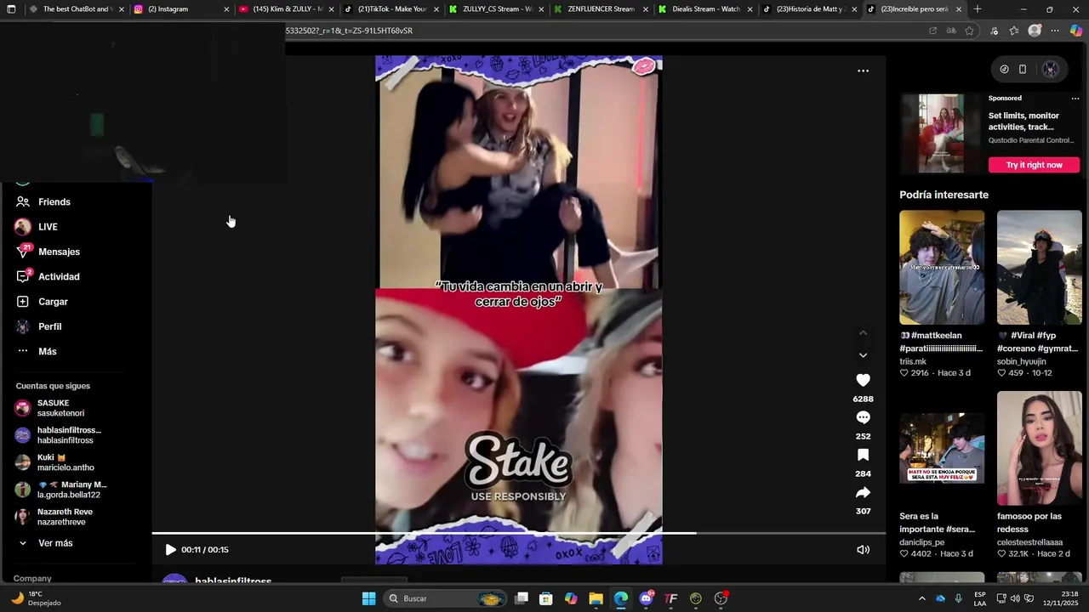Share the video using the arrow icon
This screenshot has width=1089, height=612.
863,492
